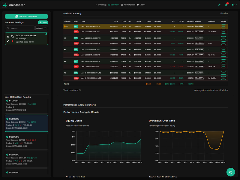Click the Backtest Templates button
240x180 pixels.
pos(26,16)
